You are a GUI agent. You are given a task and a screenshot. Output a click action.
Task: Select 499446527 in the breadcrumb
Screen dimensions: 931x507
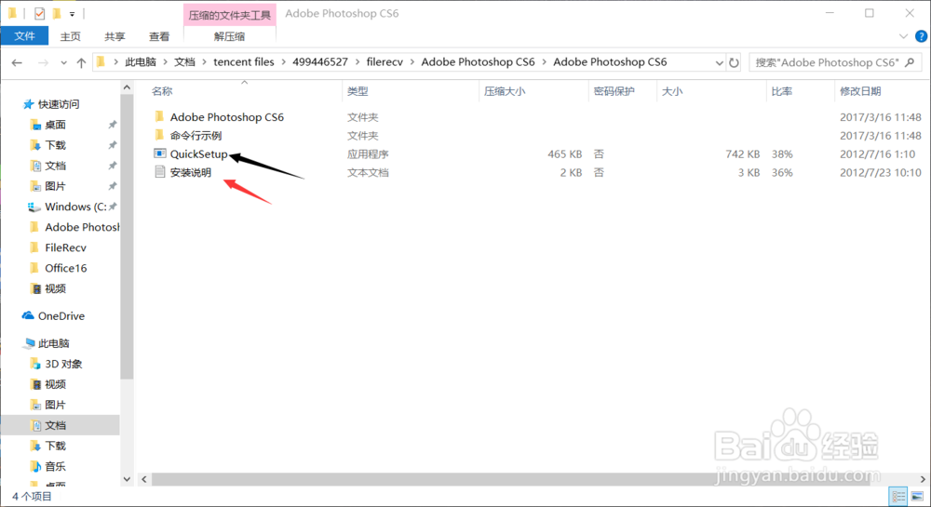point(320,62)
